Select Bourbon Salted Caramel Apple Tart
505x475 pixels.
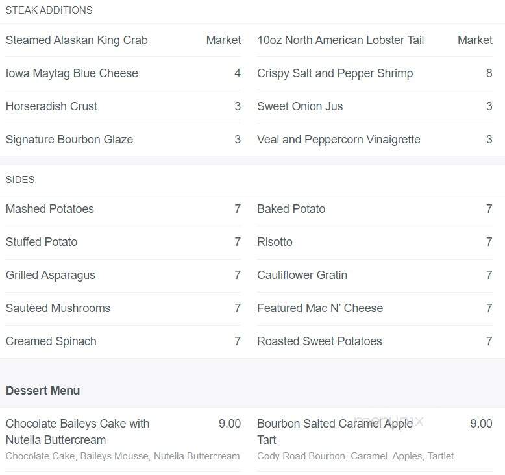tap(335, 432)
